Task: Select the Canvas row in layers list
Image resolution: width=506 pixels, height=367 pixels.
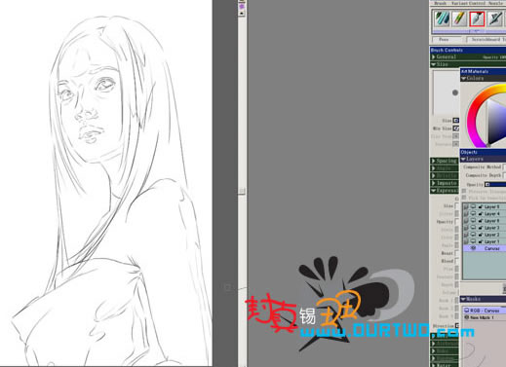Action: tap(485, 248)
